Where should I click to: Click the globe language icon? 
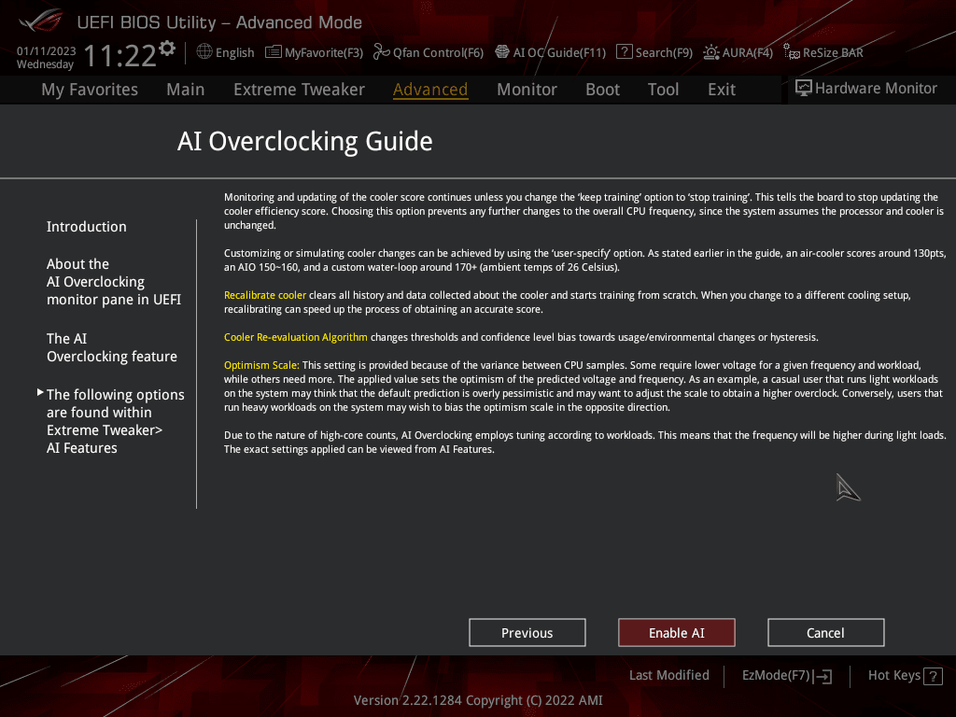[204, 52]
